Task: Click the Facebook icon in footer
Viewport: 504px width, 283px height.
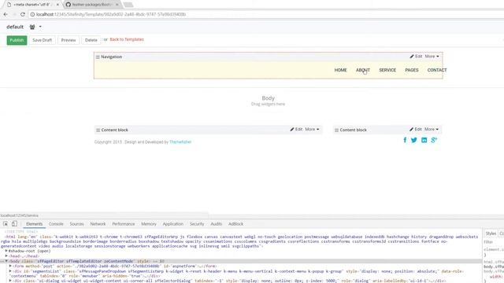Action: point(405,140)
